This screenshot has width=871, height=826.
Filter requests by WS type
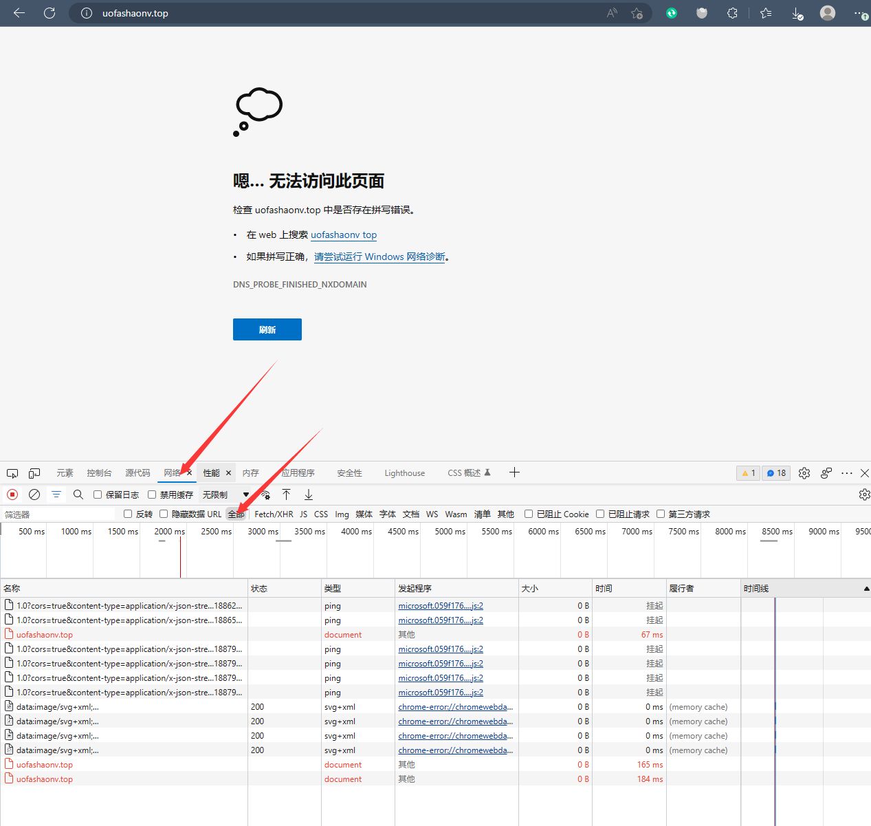(x=432, y=514)
